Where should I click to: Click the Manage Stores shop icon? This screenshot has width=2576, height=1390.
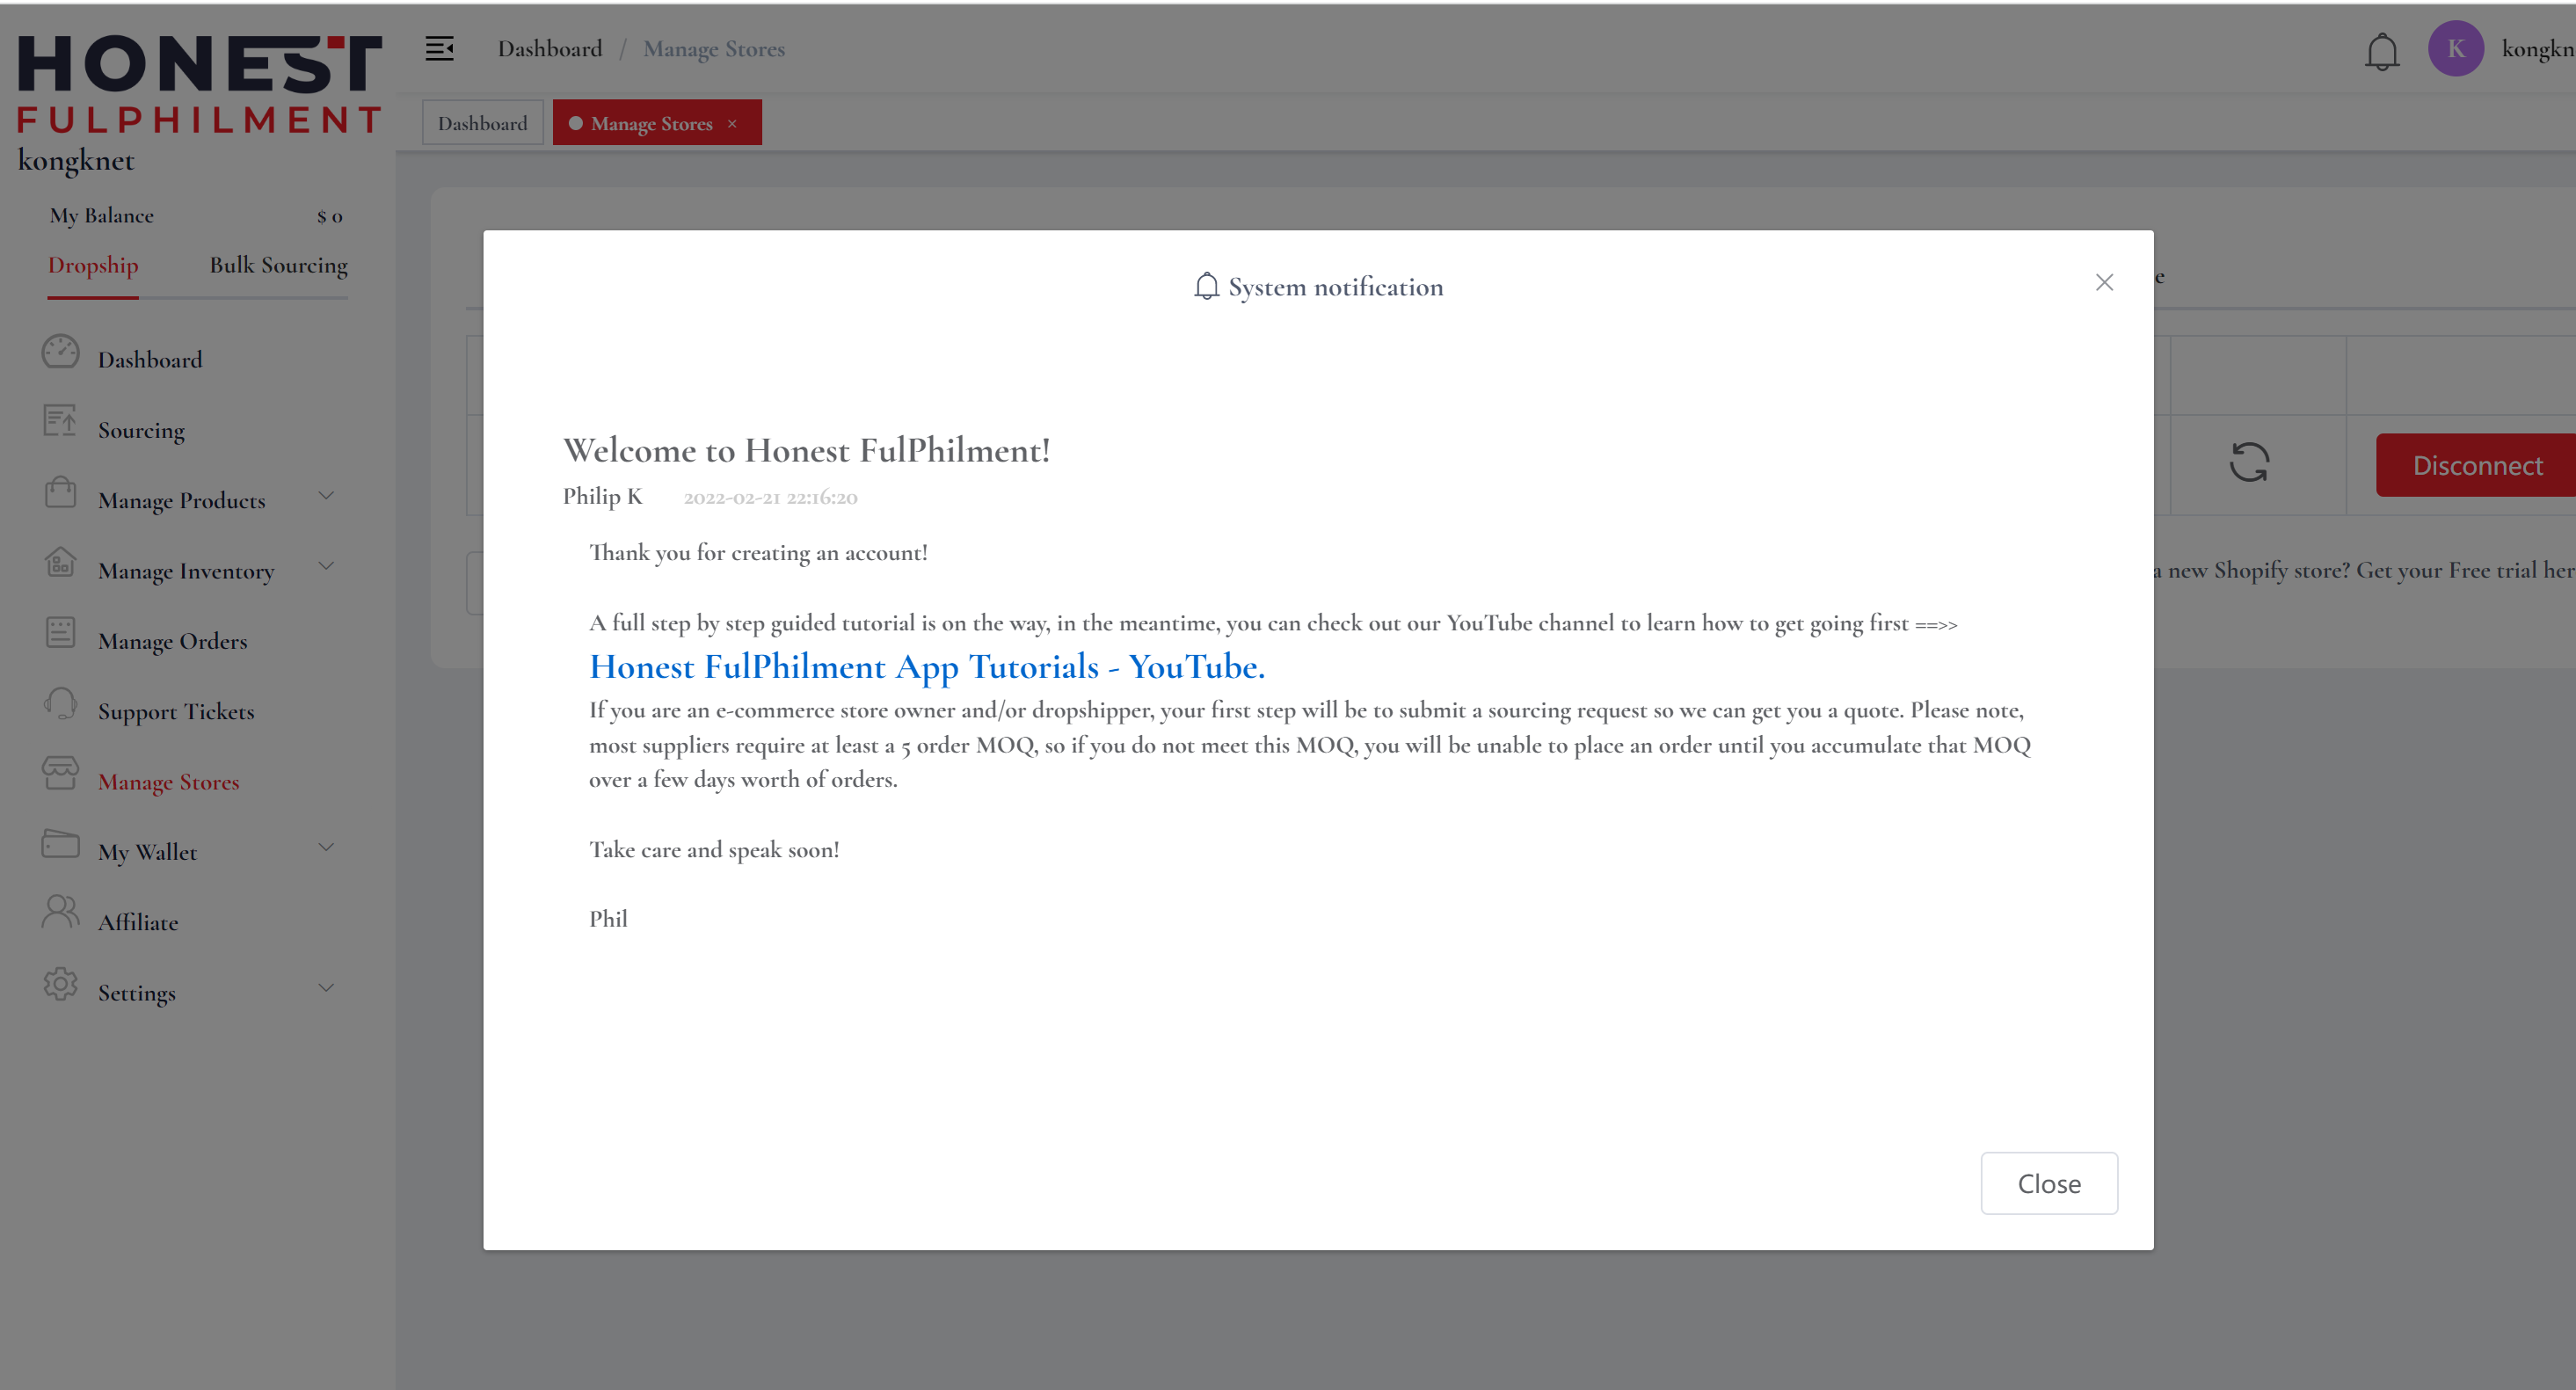(x=60, y=774)
